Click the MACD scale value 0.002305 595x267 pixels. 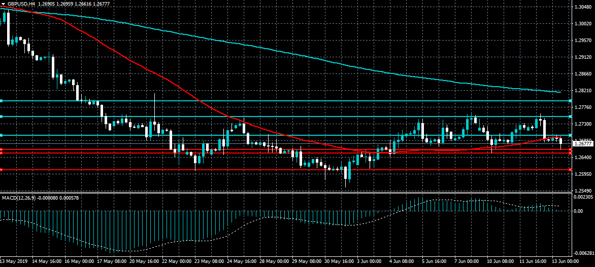tap(583, 197)
